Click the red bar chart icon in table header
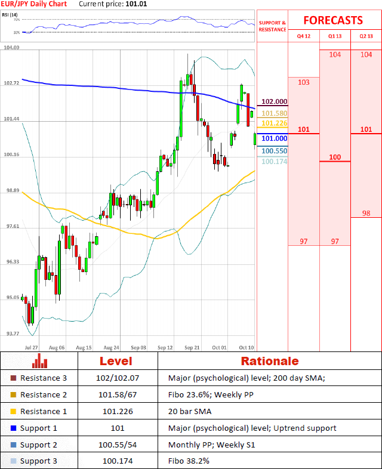382x469 pixels. click(40, 361)
